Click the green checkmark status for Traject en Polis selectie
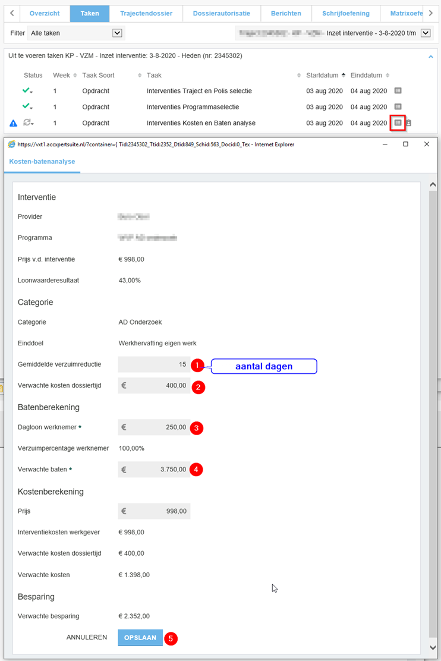The image size is (441, 661). tap(27, 91)
